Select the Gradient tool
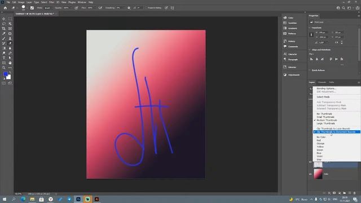Viewport: 361px width, 203px height. 4,48
